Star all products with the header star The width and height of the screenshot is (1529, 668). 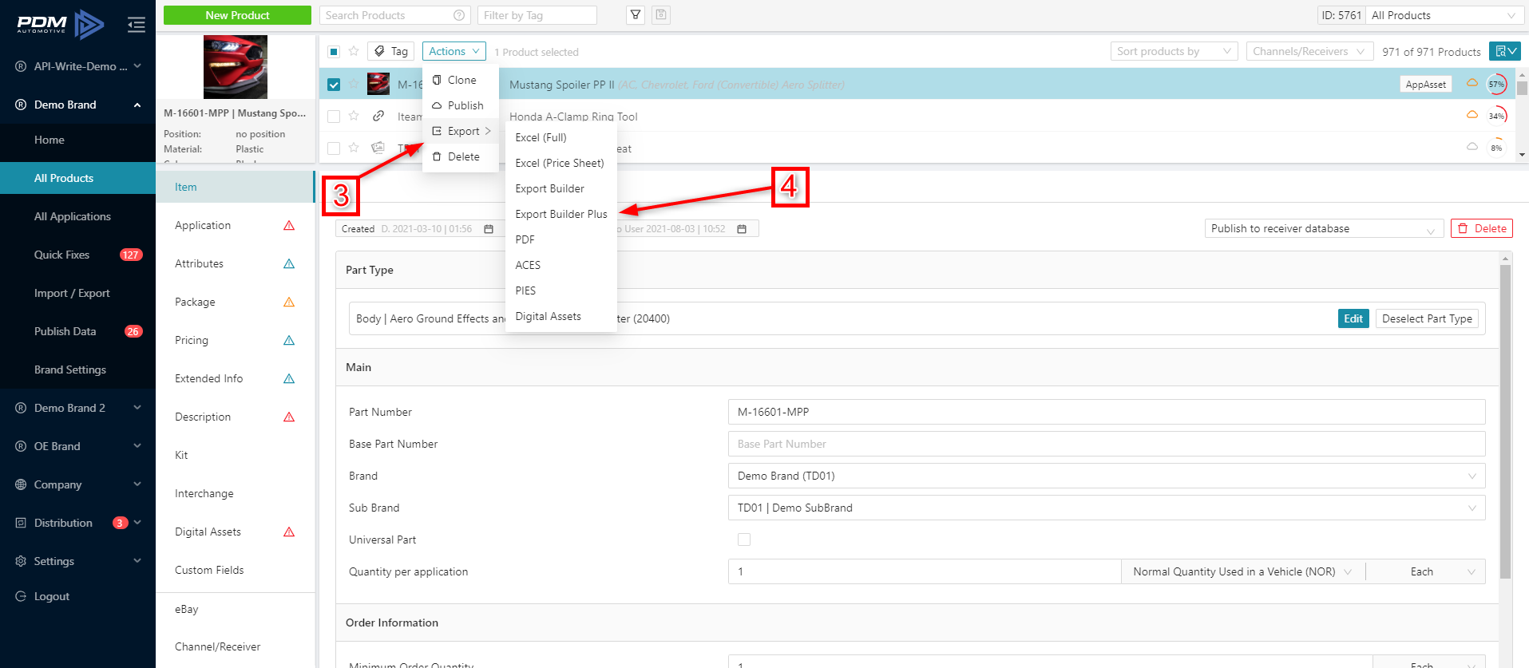point(354,51)
